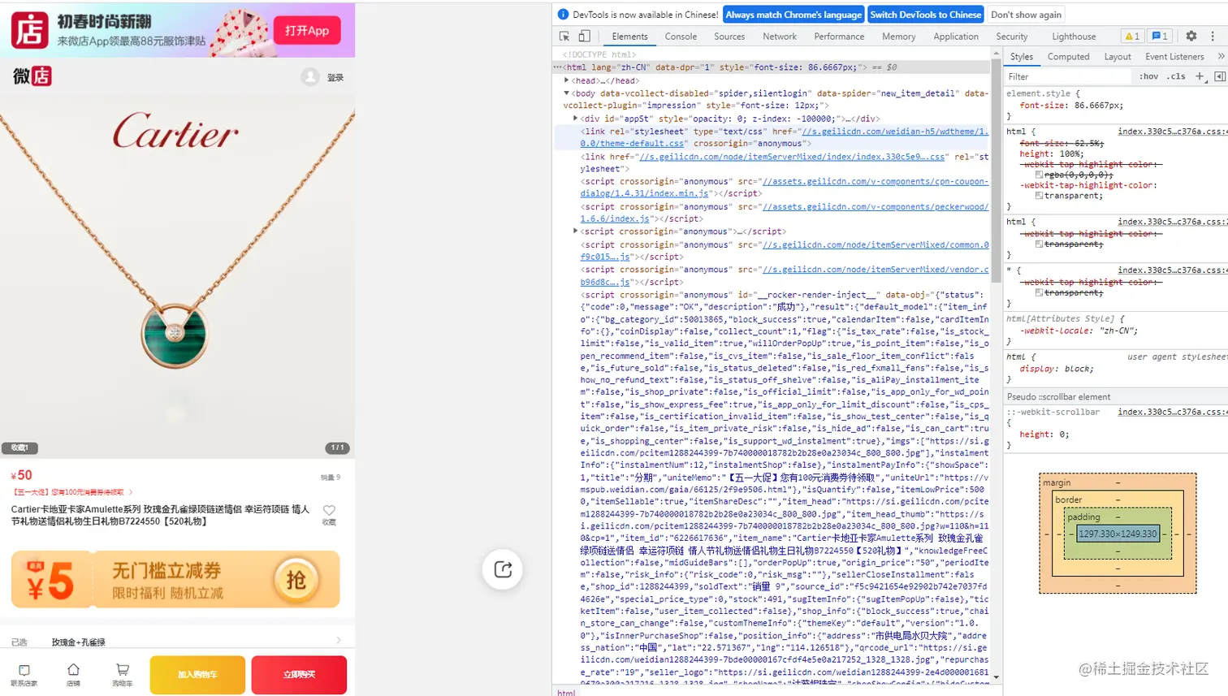Click the yellow add to cart button
This screenshot has width=1228, height=696.
(x=197, y=674)
